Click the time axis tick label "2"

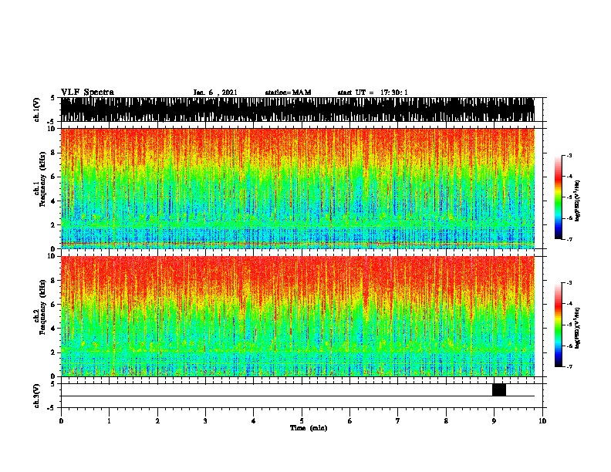point(157,421)
